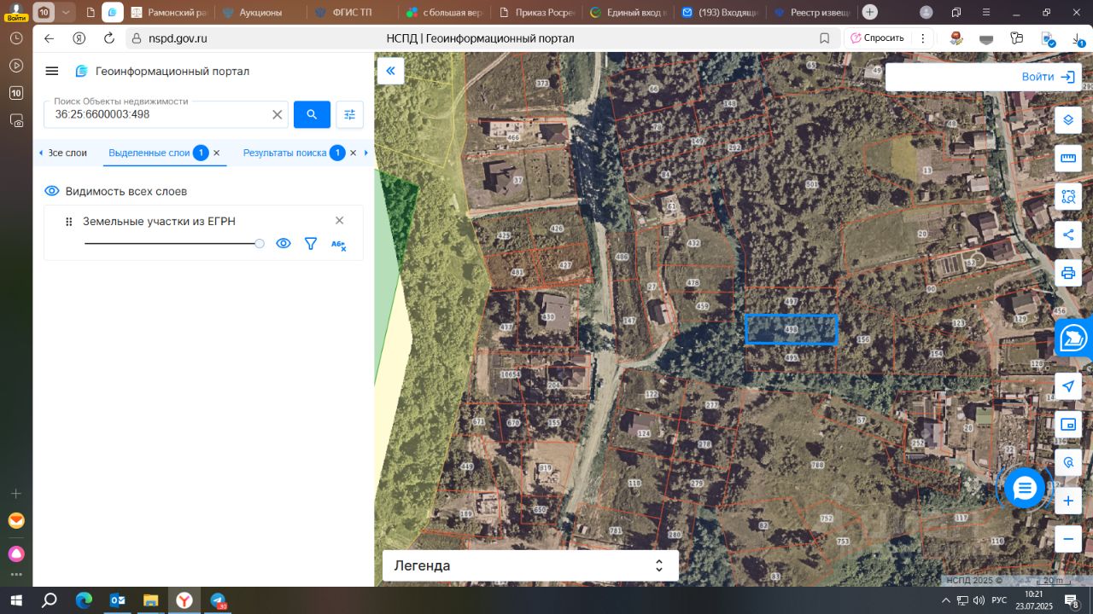Open the map layers tool

(x=1068, y=120)
